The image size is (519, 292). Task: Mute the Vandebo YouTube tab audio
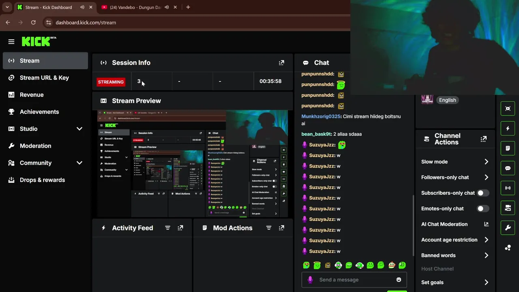click(167, 7)
